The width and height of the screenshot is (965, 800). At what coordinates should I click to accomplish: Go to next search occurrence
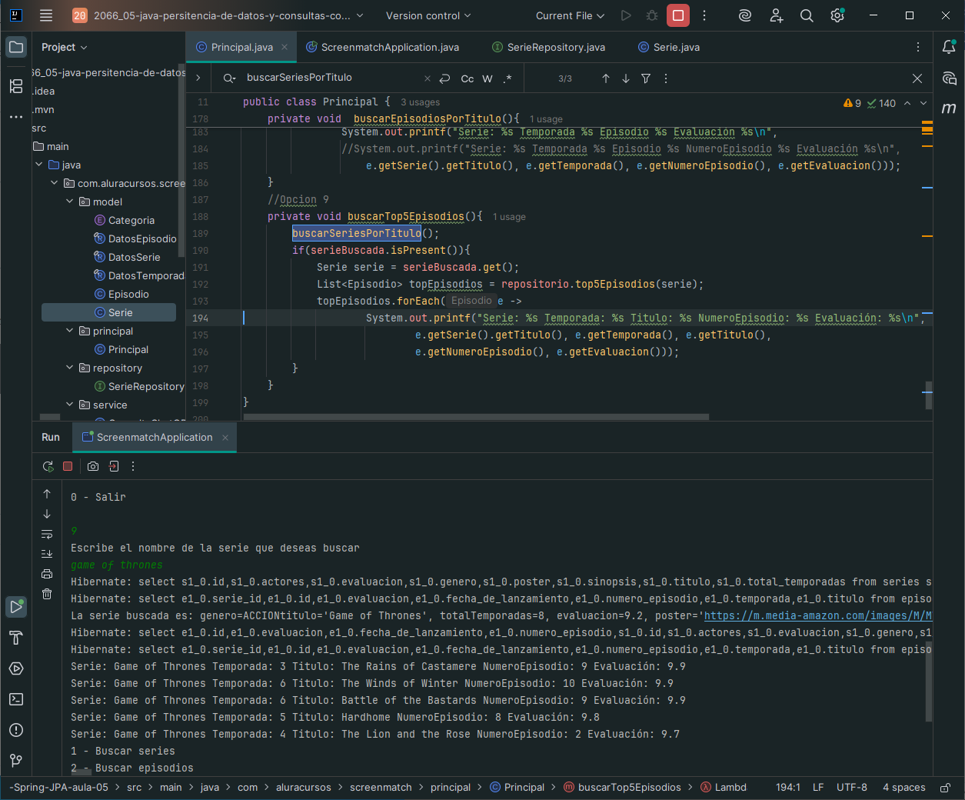click(626, 78)
